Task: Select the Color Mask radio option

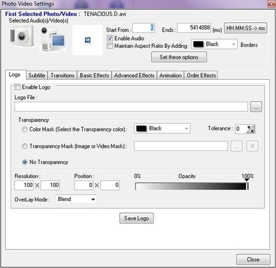Action: [x=25, y=129]
